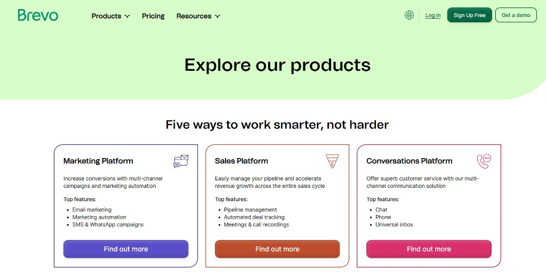
Task: Click the Log in link
Action: (x=433, y=15)
